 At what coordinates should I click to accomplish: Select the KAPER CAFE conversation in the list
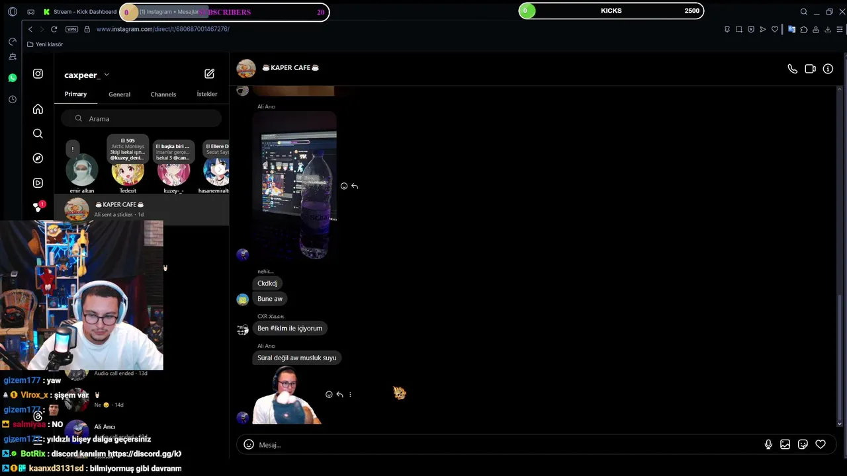click(x=142, y=209)
